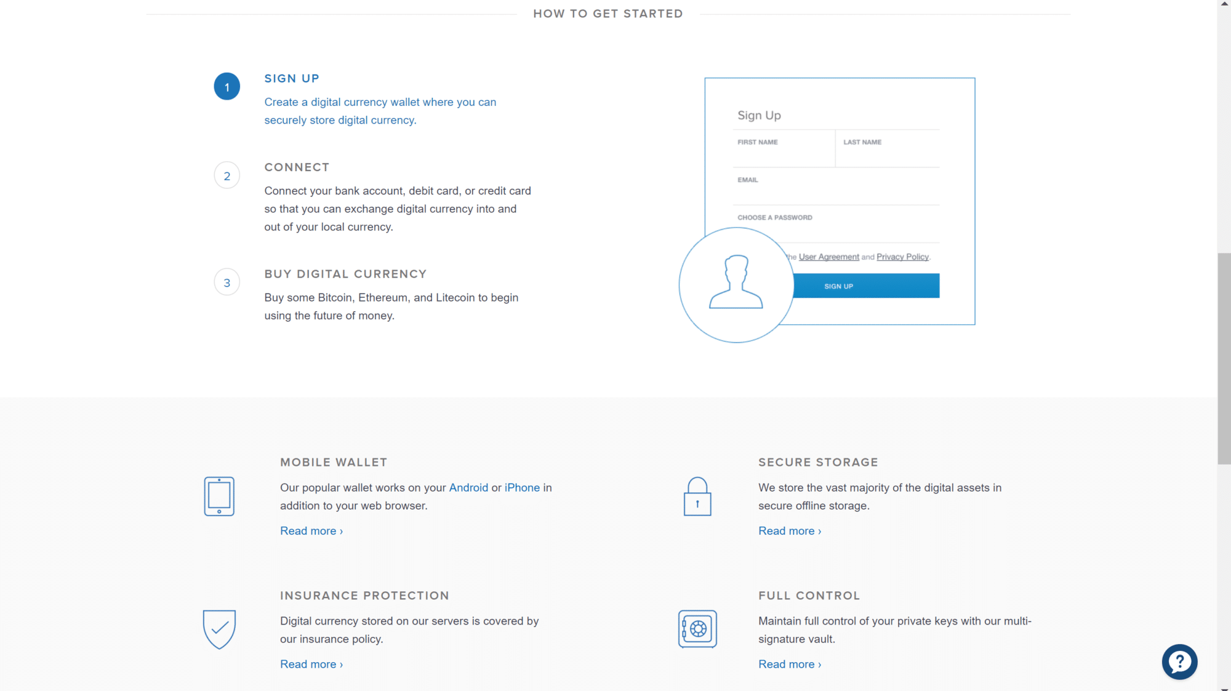Click the Full Control vault settings icon
Image resolution: width=1231 pixels, height=691 pixels.
coord(697,628)
